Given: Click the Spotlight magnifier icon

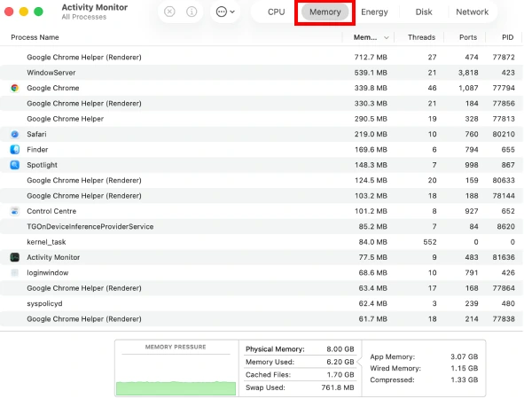Looking at the screenshot, I should (15, 165).
